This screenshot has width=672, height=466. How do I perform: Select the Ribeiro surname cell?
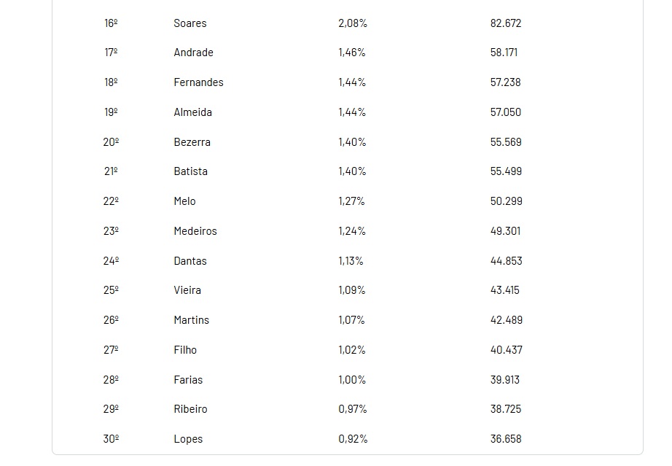[x=190, y=409]
